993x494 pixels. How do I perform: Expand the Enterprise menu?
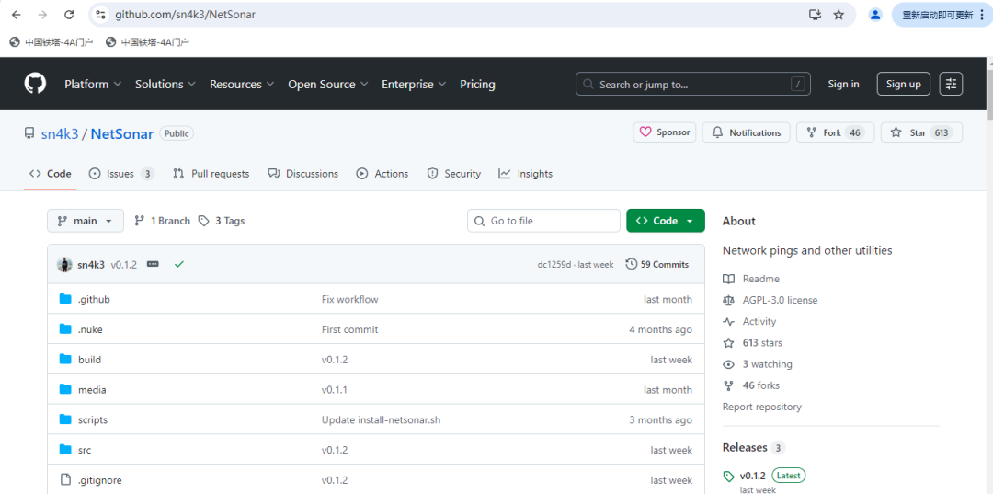click(414, 85)
